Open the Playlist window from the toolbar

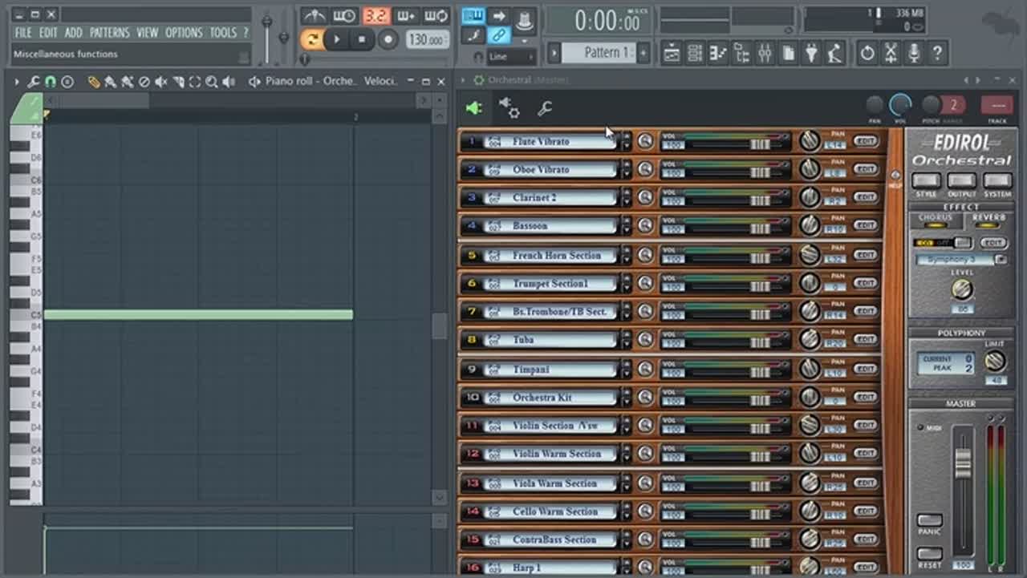coord(672,54)
